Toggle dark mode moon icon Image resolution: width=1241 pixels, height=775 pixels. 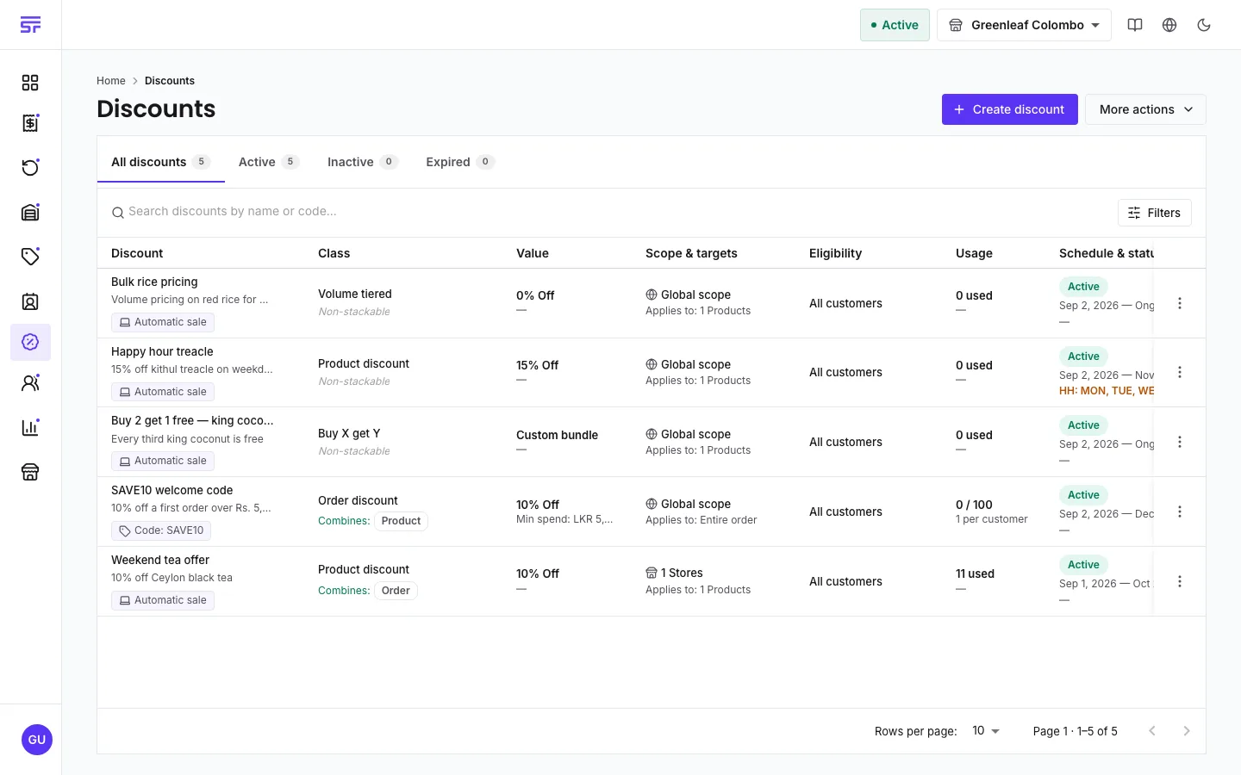pos(1204,25)
